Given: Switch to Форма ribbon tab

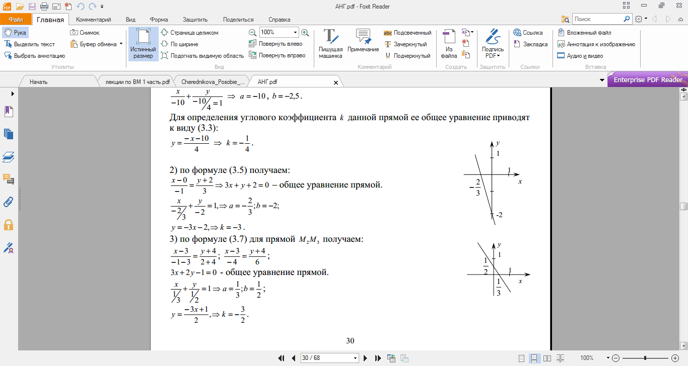Looking at the screenshot, I should point(159,20).
